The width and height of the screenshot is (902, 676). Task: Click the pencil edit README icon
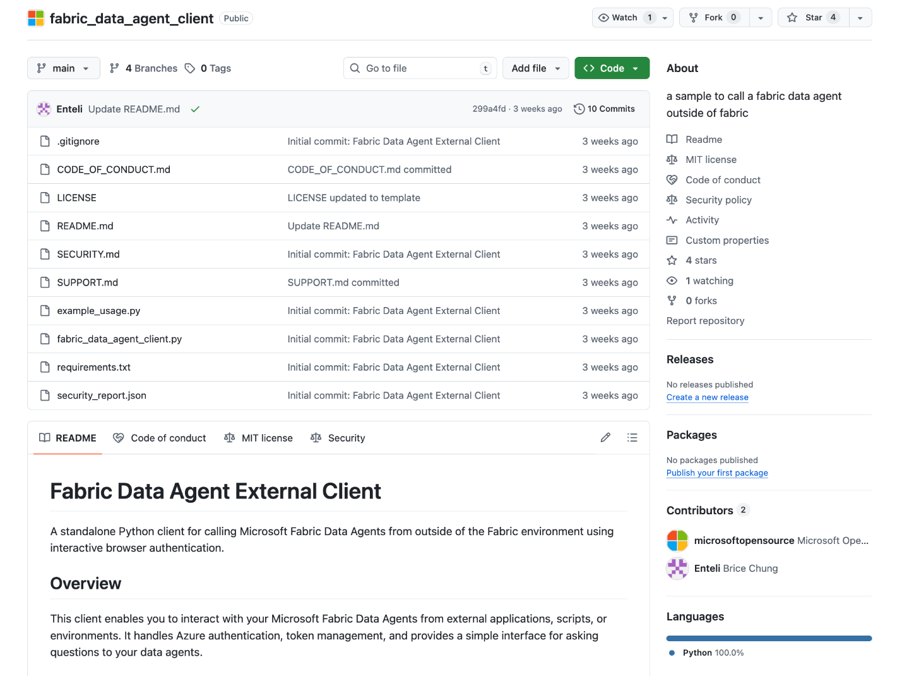[605, 438]
